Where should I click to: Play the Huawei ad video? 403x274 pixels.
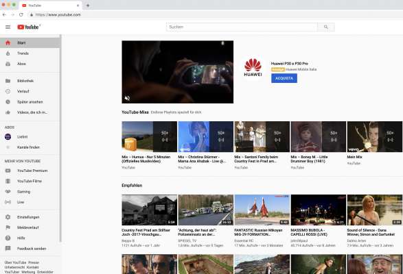(178, 72)
